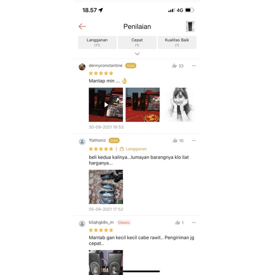Tap the Langganan badge under 1fathoniz
This screenshot has height=275, width=275.
point(133,149)
